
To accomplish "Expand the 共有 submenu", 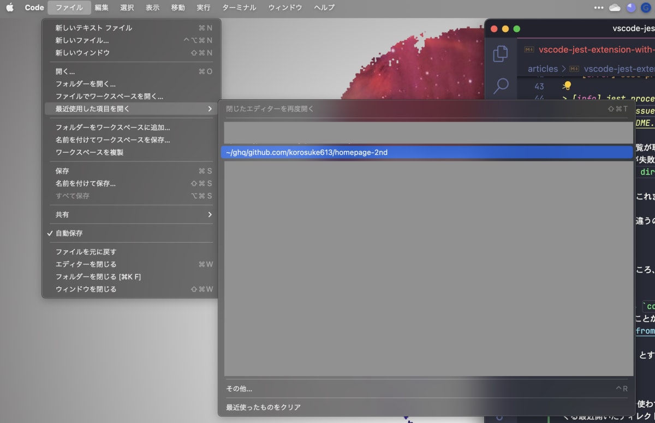I will click(131, 215).
